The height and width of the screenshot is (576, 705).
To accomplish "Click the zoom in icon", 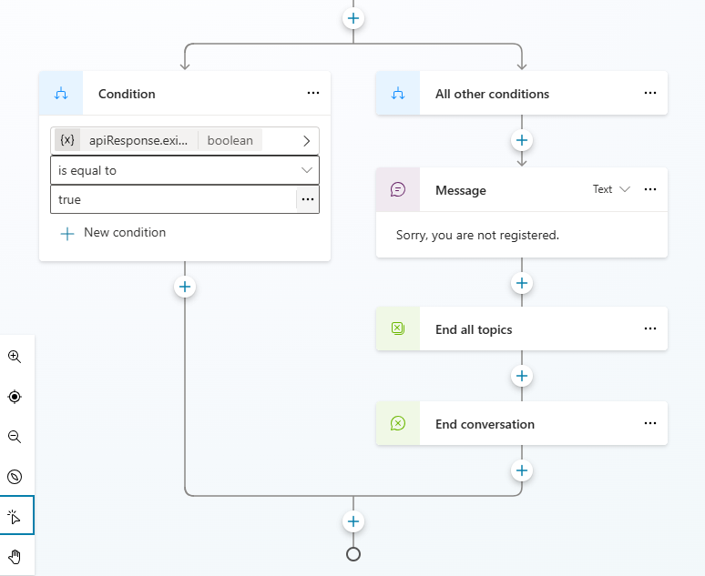I will [x=15, y=357].
